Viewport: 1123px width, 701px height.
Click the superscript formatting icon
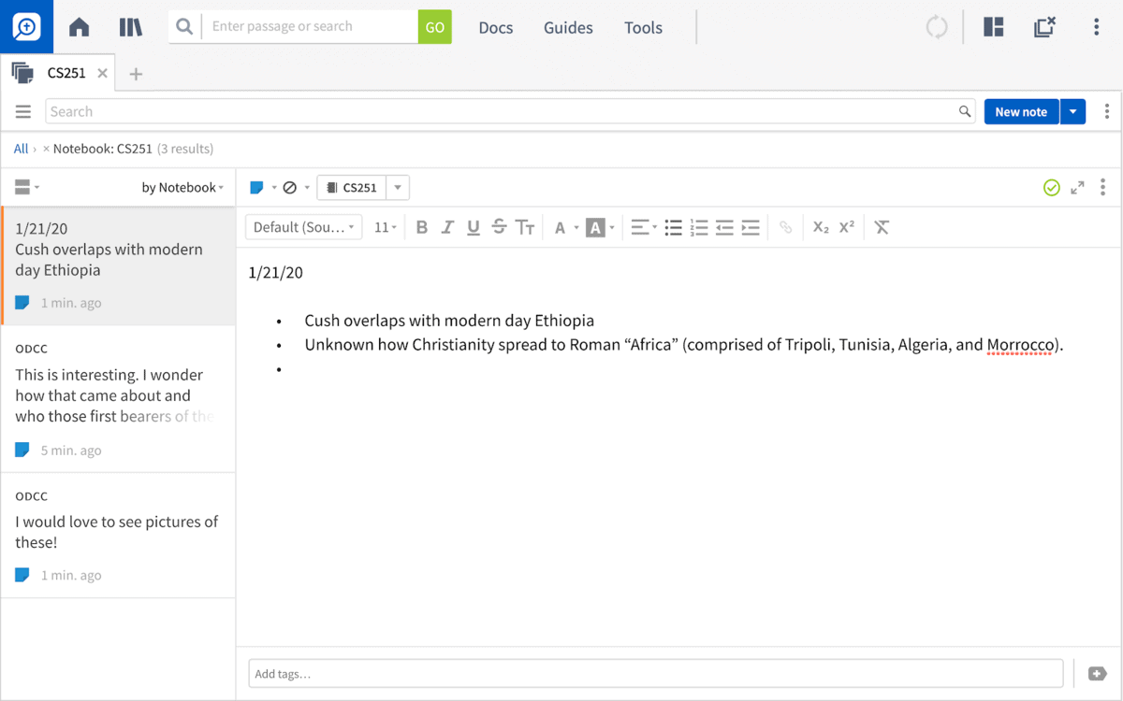click(845, 227)
